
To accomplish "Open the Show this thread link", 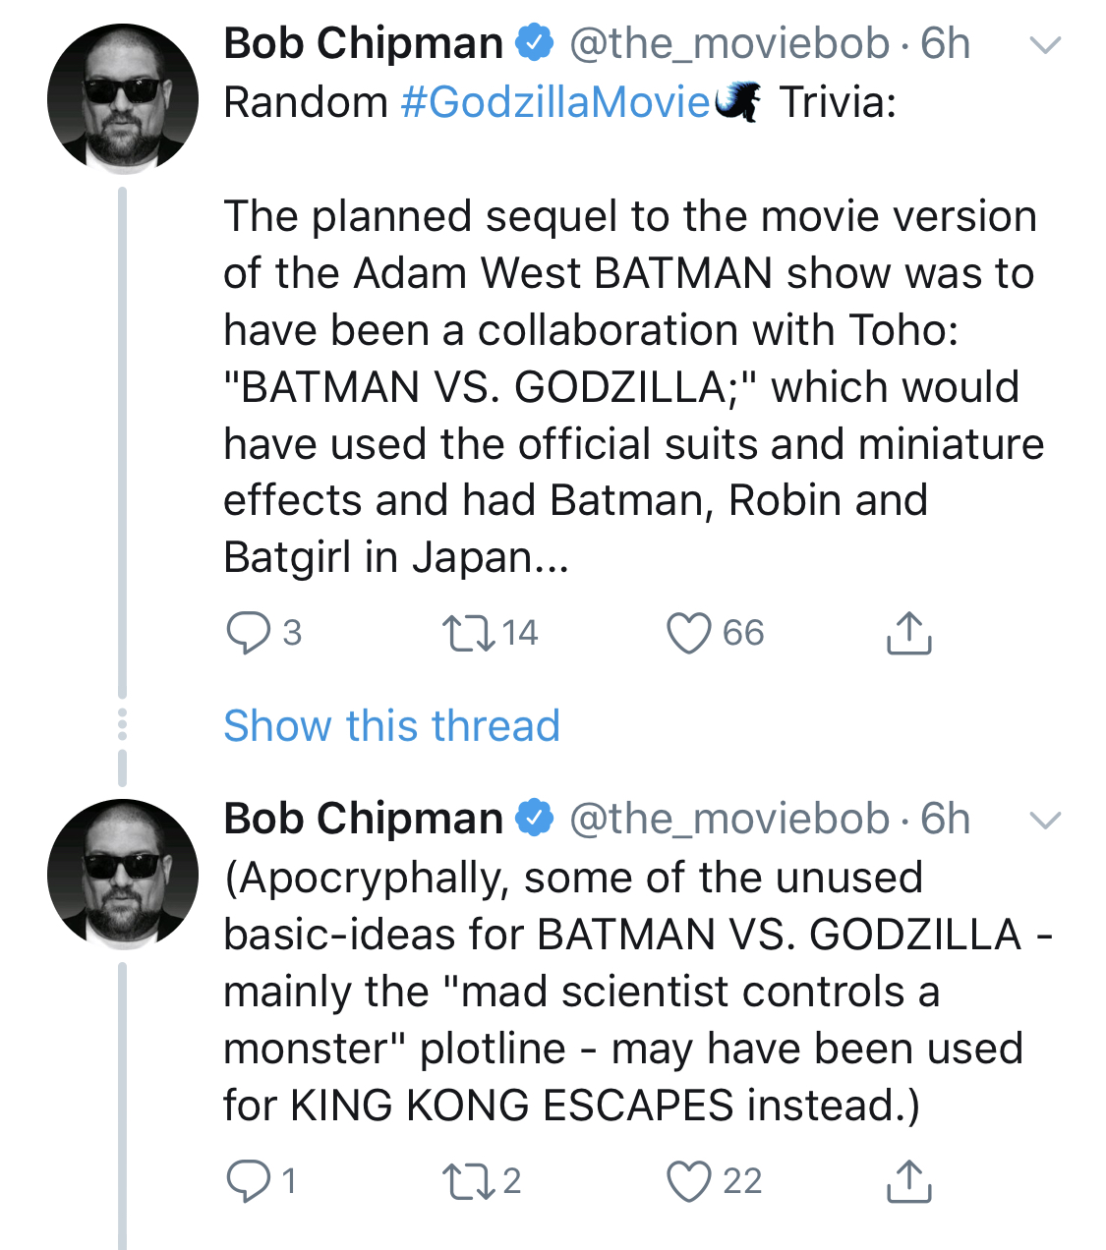I will [x=391, y=726].
